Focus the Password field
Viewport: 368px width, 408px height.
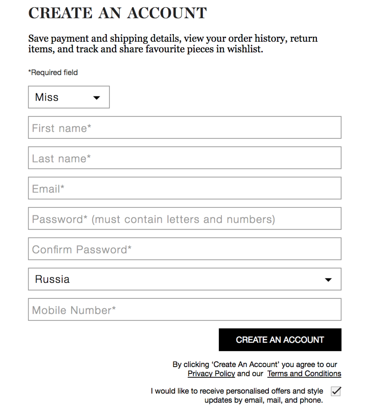(184, 219)
